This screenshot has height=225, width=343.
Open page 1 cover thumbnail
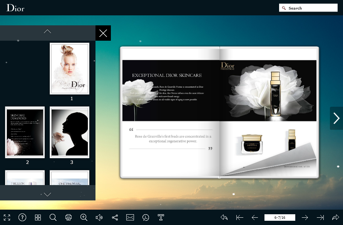[x=70, y=68]
